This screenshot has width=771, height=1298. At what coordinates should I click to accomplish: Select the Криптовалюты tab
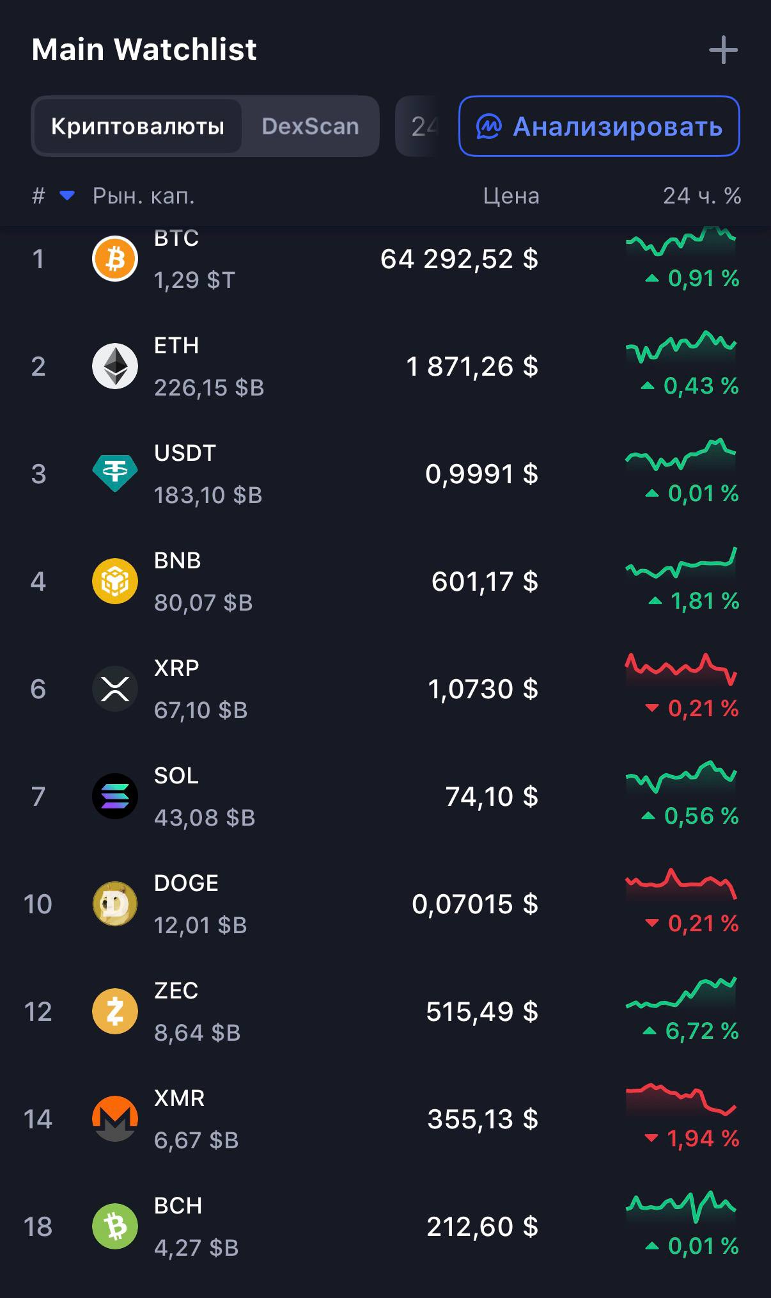(137, 126)
